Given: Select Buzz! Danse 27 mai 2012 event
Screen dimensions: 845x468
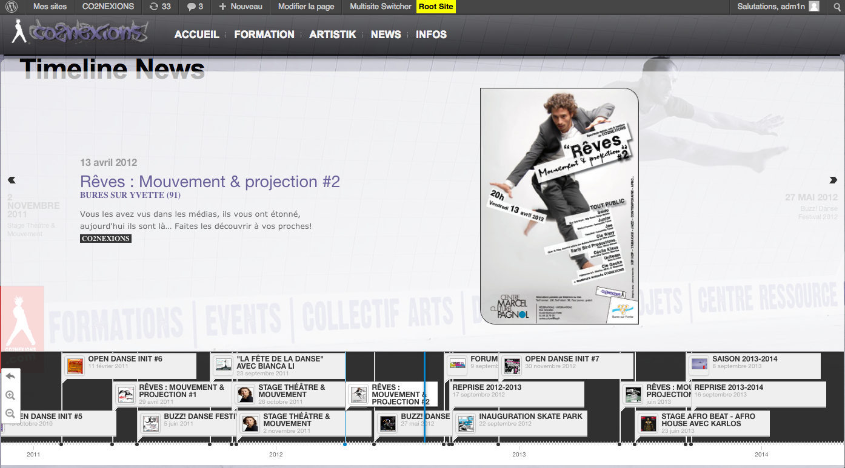Looking at the screenshot, I should click(x=413, y=423).
